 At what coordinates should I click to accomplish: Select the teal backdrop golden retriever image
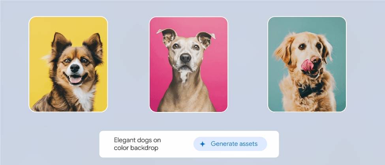pyautogui.click(x=307, y=64)
